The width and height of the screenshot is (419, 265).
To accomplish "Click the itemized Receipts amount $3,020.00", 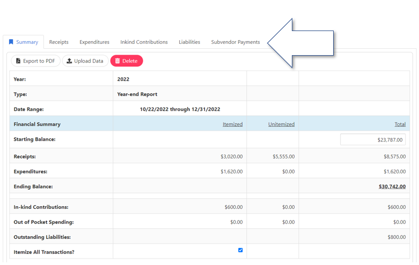I will click(x=231, y=157).
